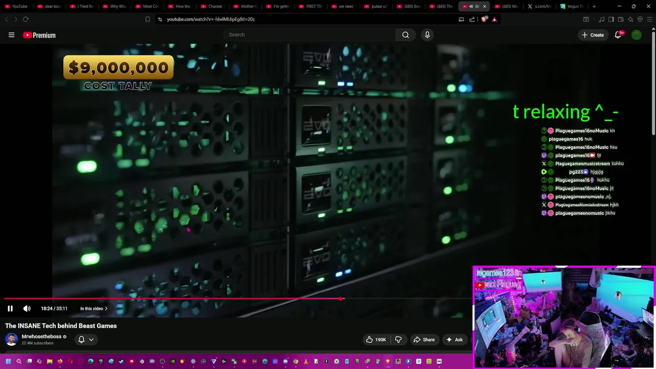Click the 22.4M subscribers text
This screenshot has height=369, width=656.
tap(37, 343)
